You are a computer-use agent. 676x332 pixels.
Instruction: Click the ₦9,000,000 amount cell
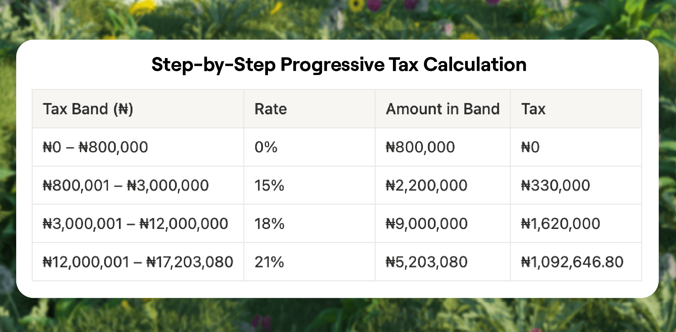point(426,224)
